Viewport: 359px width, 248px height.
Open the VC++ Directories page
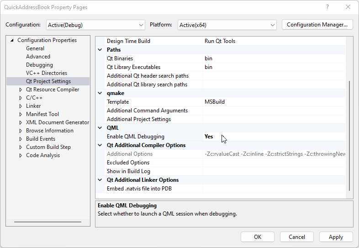[47, 73]
